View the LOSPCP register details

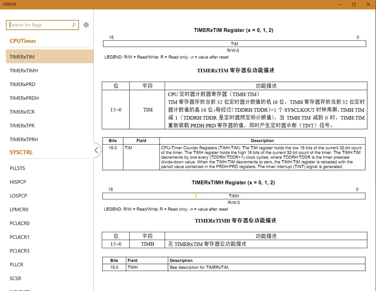18,196
